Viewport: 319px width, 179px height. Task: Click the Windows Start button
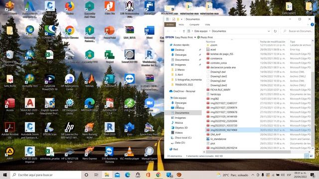click(x=5, y=175)
